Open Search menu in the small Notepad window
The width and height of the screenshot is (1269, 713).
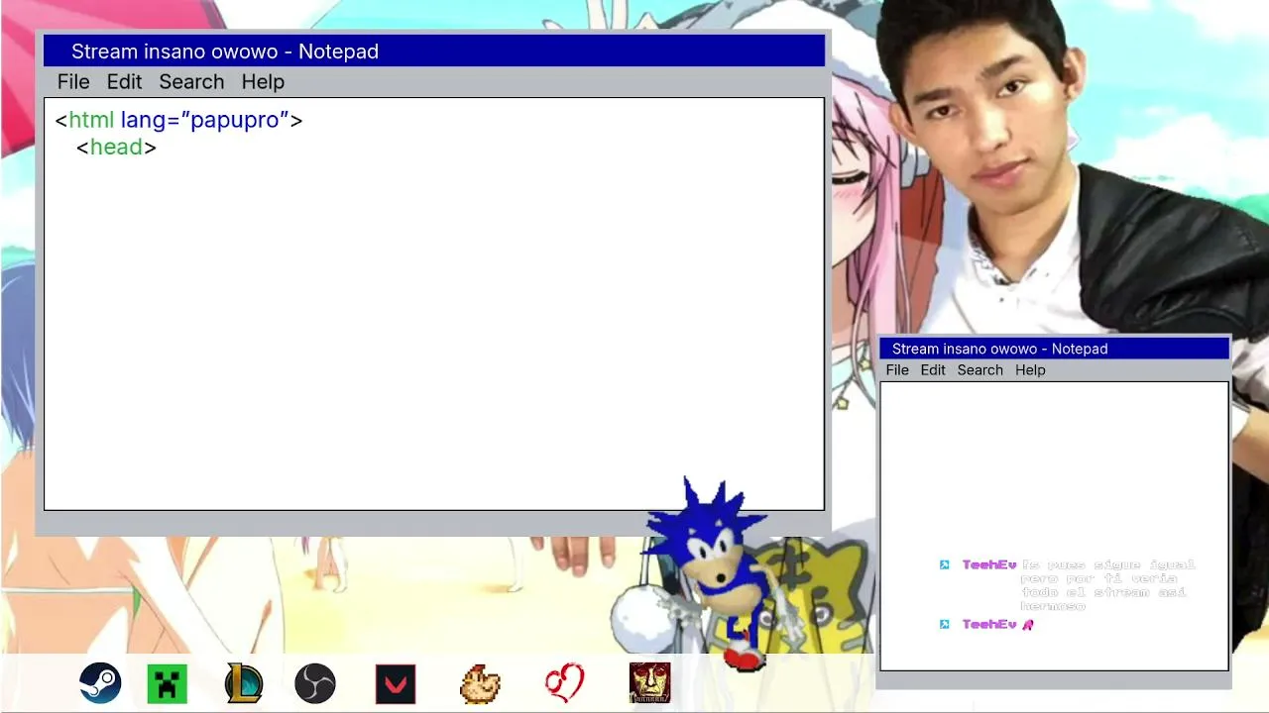click(x=981, y=370)
